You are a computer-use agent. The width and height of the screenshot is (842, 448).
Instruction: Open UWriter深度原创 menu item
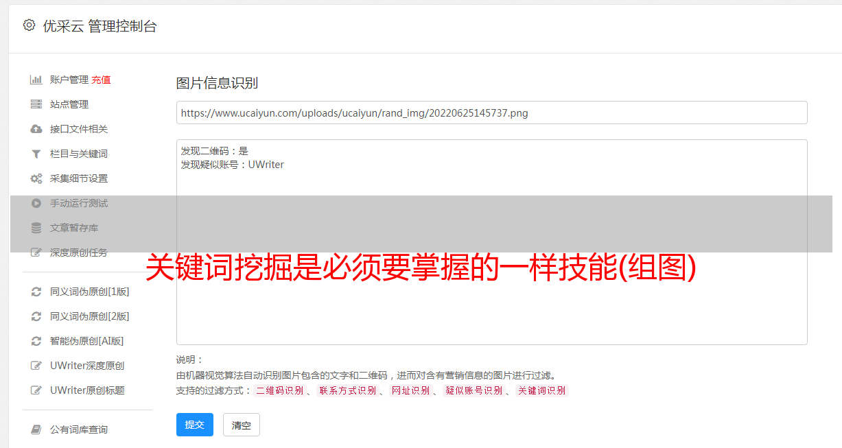coord(87,366)
